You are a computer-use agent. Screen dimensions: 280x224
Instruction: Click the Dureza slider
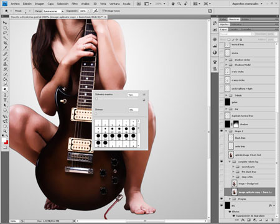(117, 114)
